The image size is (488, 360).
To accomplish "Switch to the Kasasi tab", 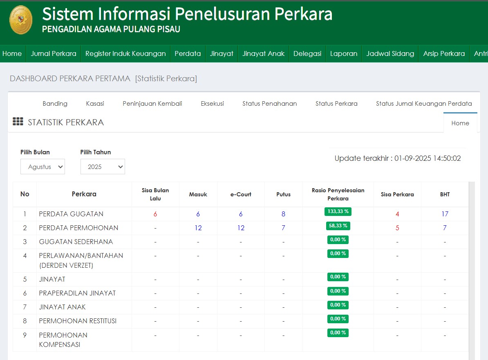I will [95, 104].
